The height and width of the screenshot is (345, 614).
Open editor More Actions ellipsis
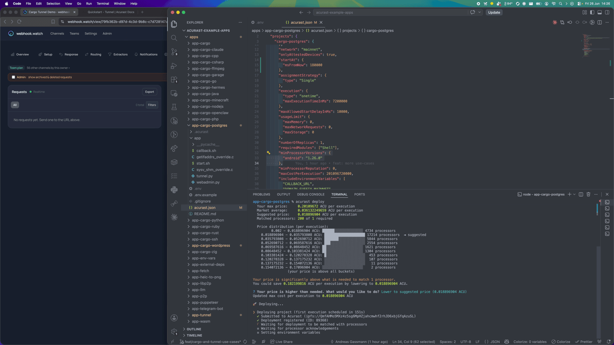pos(607,22)
